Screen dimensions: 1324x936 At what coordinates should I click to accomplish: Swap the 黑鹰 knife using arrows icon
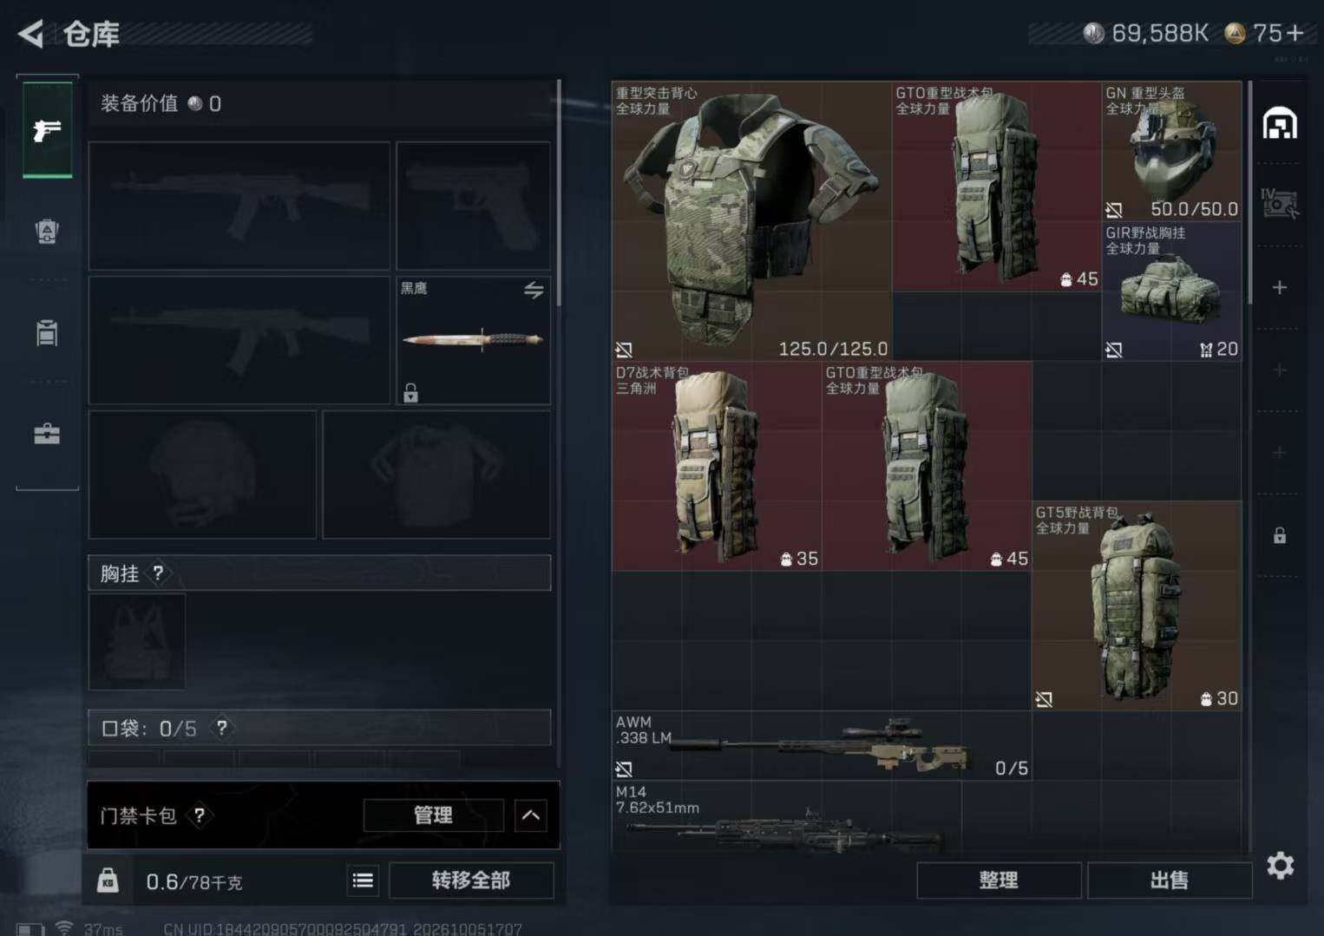pos(534,290)
